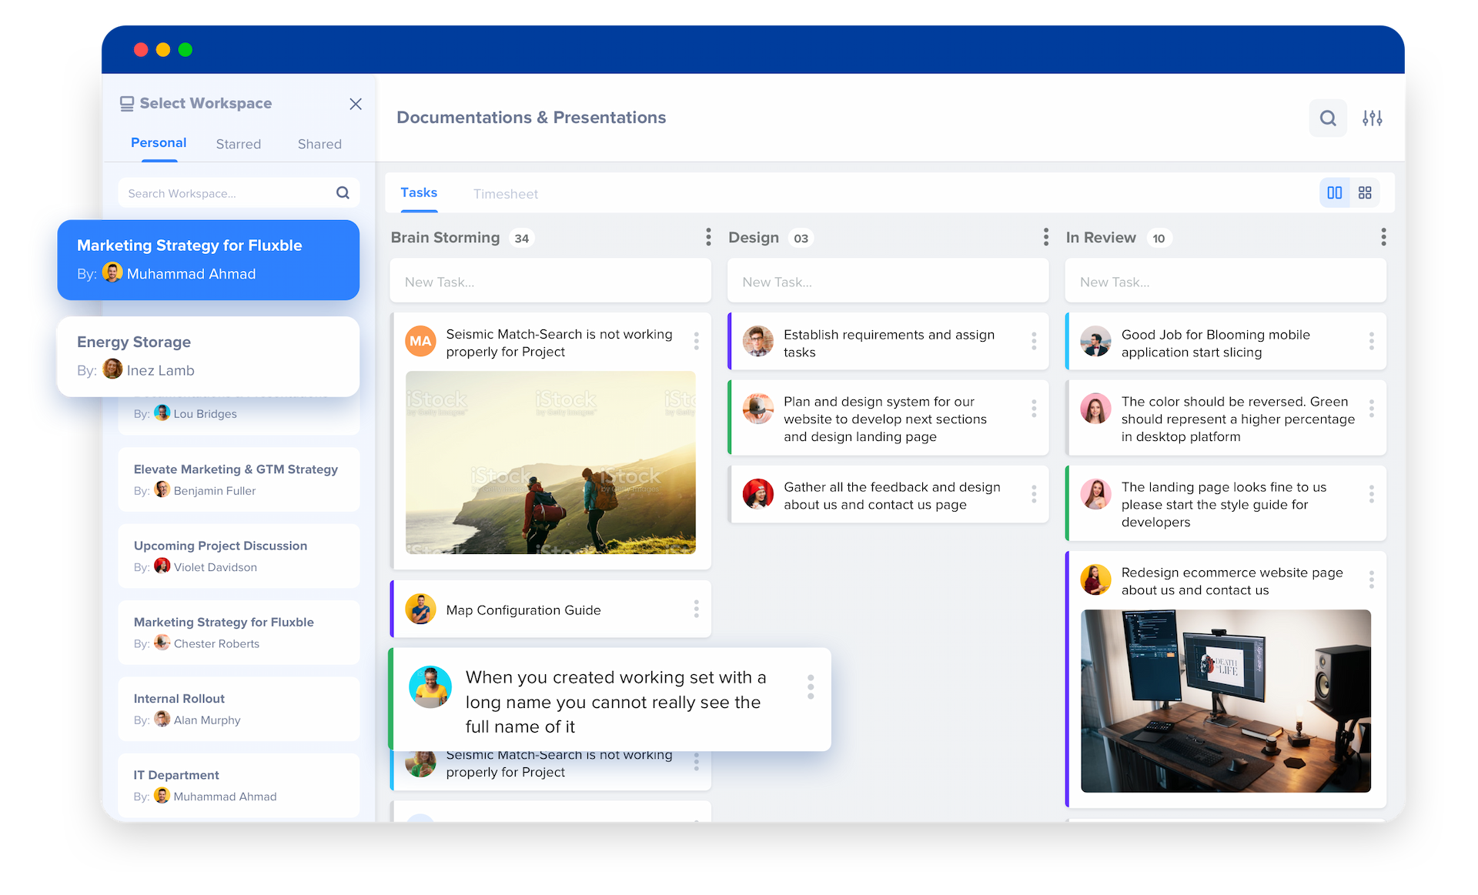Open options for The color should be reversed card
The height and width of the screenshot is (895, 1478).
point(1372,409)
